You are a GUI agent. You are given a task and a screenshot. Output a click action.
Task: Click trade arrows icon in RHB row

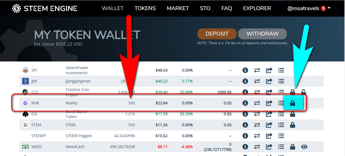point(257,103)
